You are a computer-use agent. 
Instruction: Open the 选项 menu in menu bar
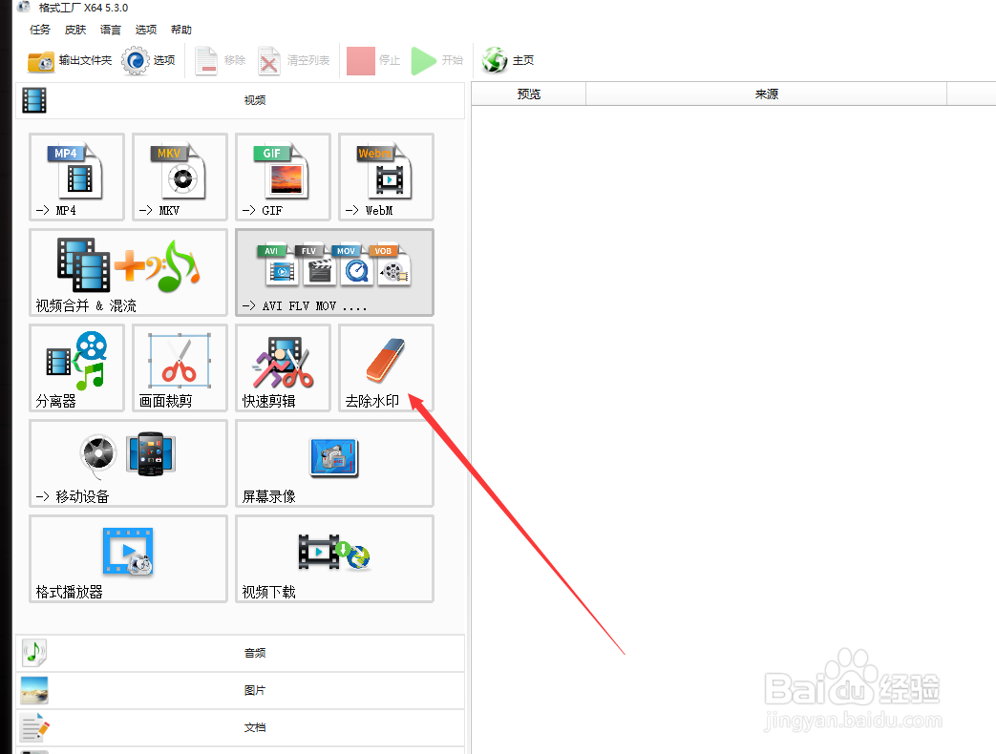point(145,30)
